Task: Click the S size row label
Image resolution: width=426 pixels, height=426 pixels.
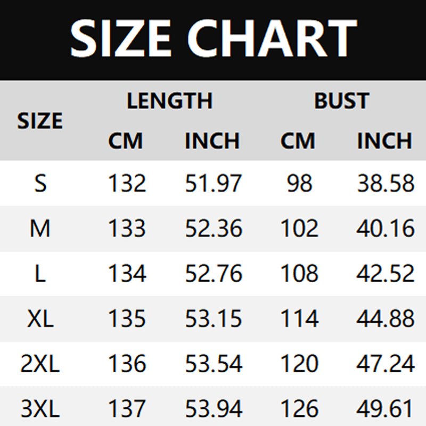Action: [x=40, y=184]
